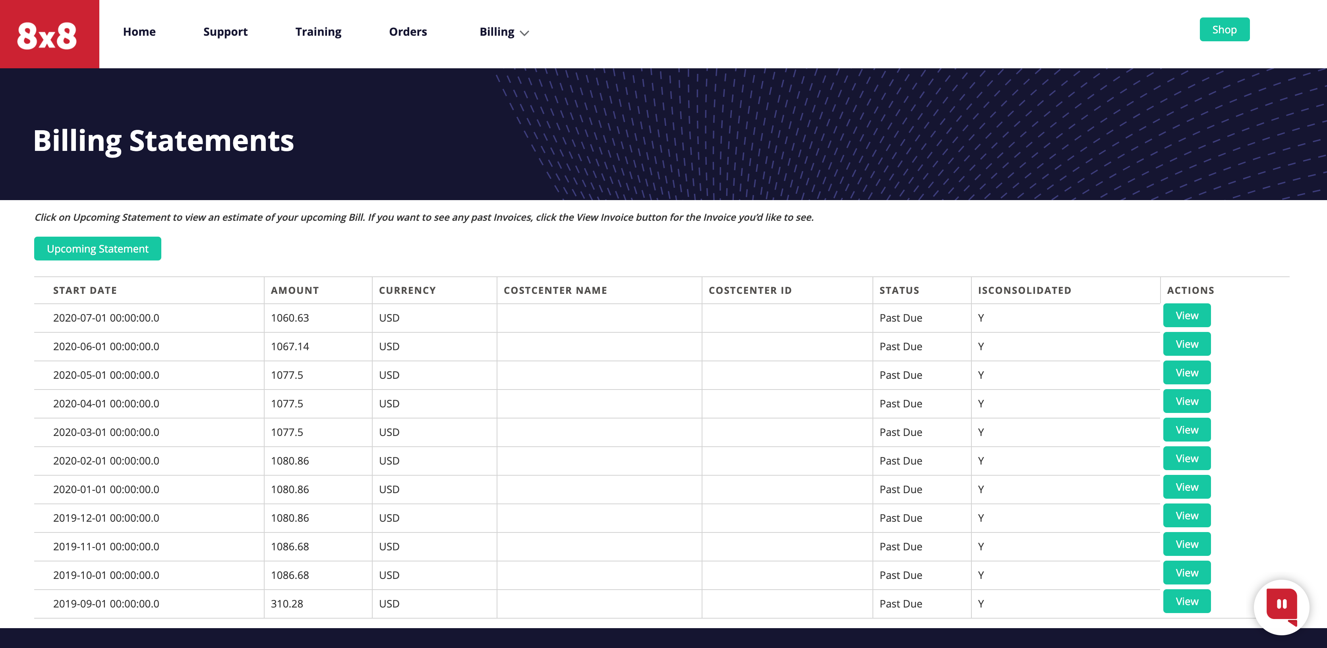Select the date 2019-10-01 00:00:00.0
Image resolution: width=1327 pixels, height=648 pixels.
106,575
